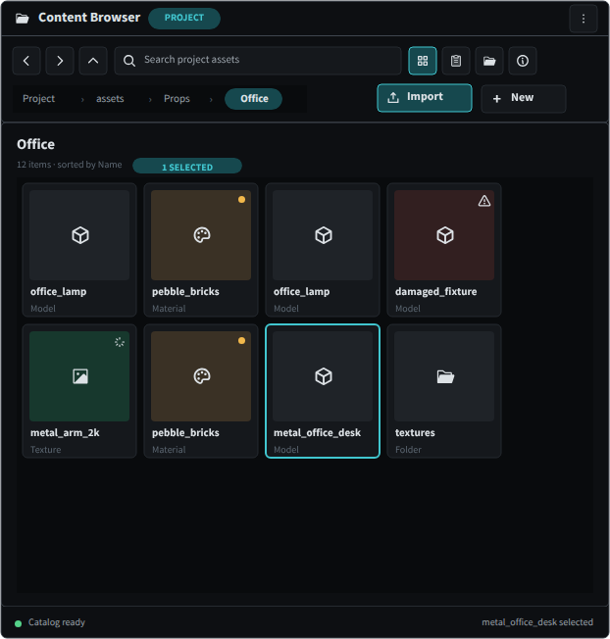
Task: Navigate up one folder level
Action: (x=93, y=61)
